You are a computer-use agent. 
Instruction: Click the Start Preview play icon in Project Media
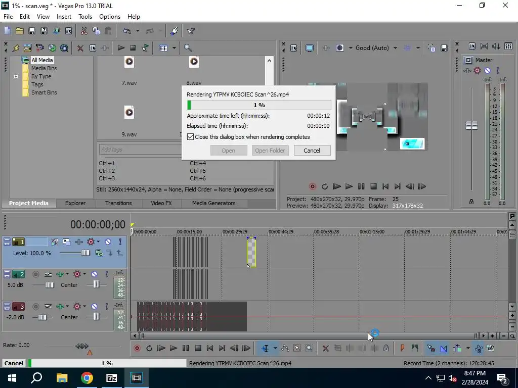coord(121,48)
